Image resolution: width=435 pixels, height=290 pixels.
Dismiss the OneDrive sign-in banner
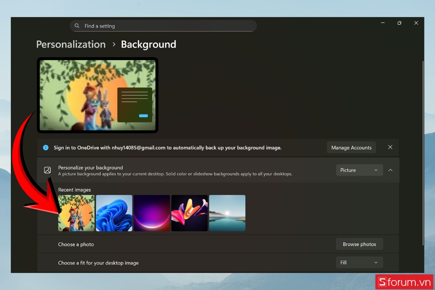tap(390, 147)
